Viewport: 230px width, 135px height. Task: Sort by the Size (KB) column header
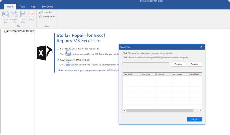(x=147, y=74)
